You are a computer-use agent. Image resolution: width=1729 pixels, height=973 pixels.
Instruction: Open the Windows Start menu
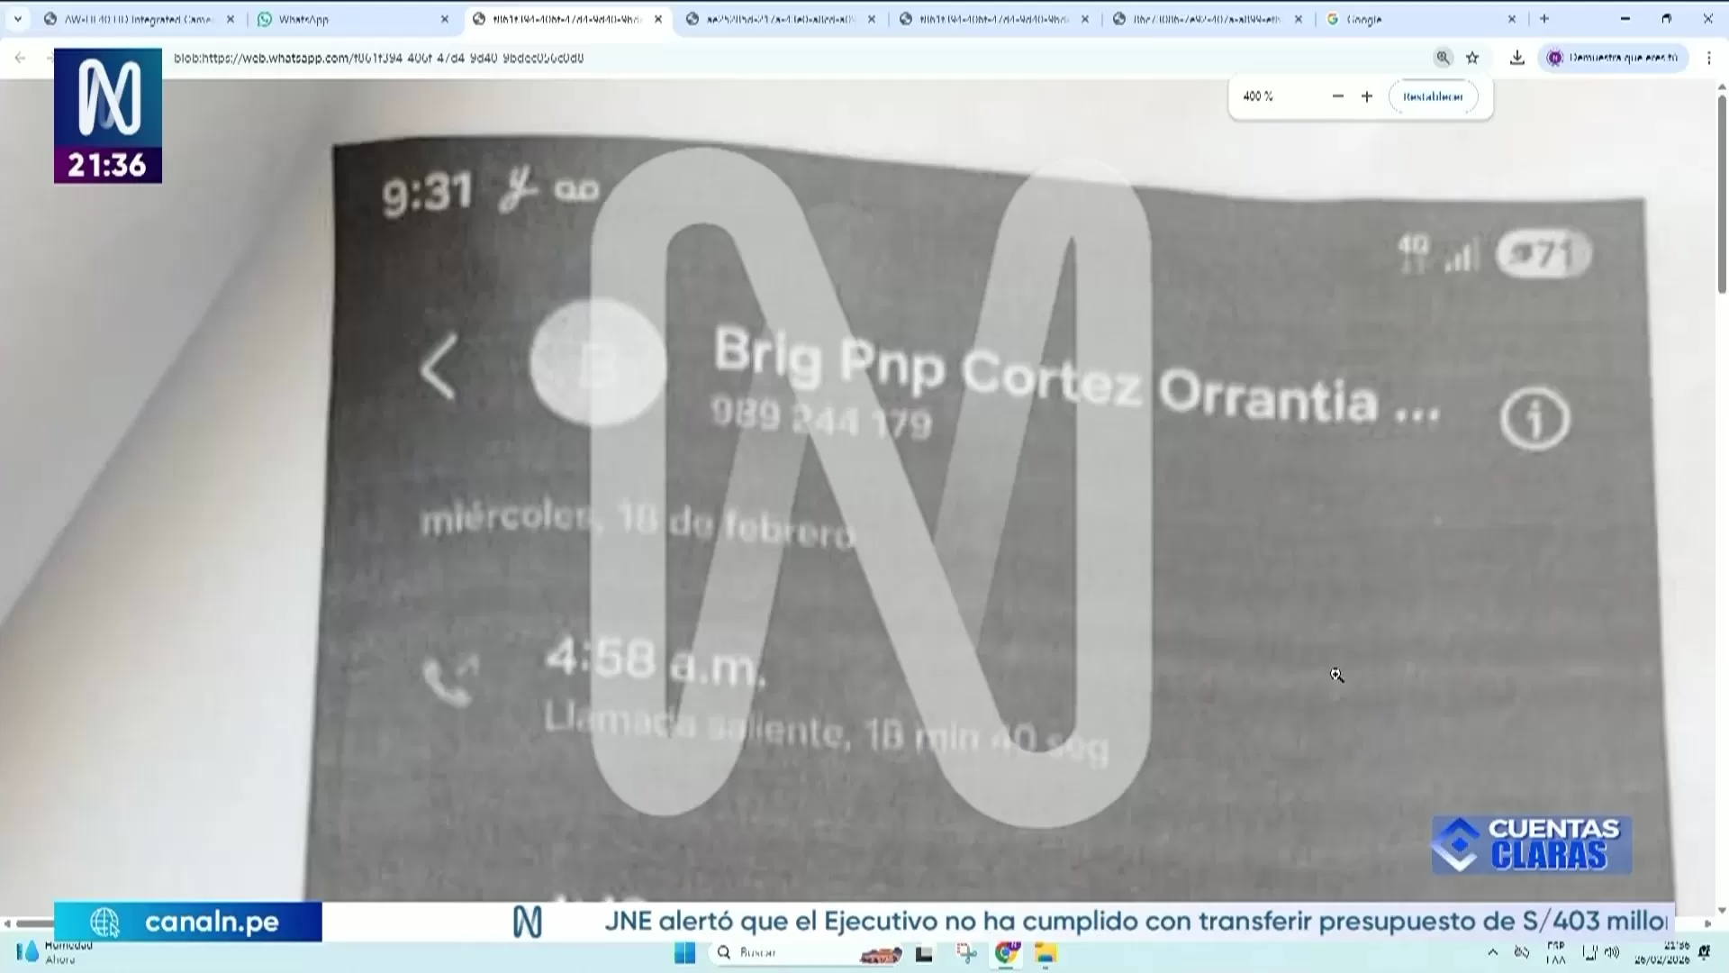click(684, 953)
